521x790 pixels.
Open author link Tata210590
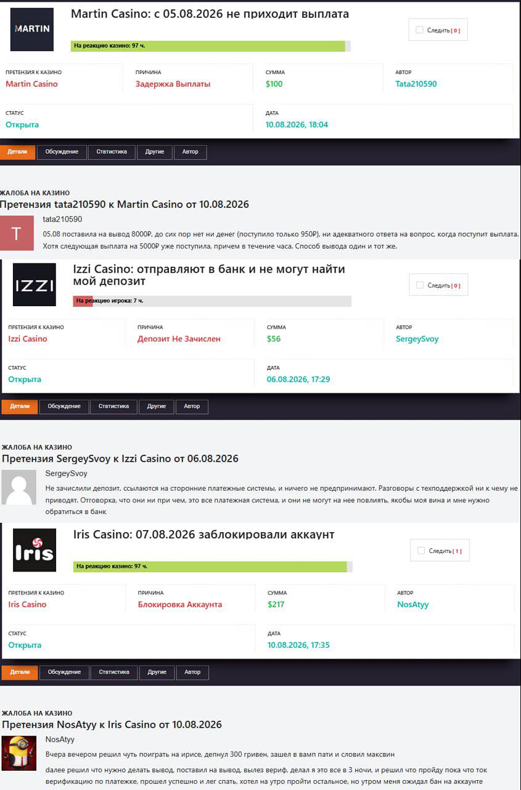(x=416, y=84)
